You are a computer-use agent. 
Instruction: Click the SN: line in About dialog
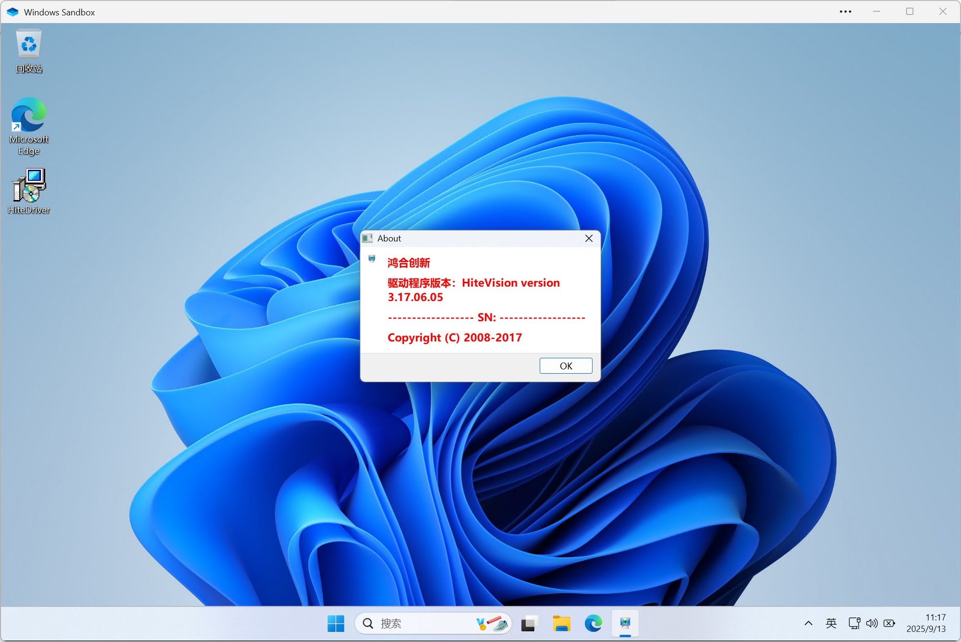click(486, 317)
